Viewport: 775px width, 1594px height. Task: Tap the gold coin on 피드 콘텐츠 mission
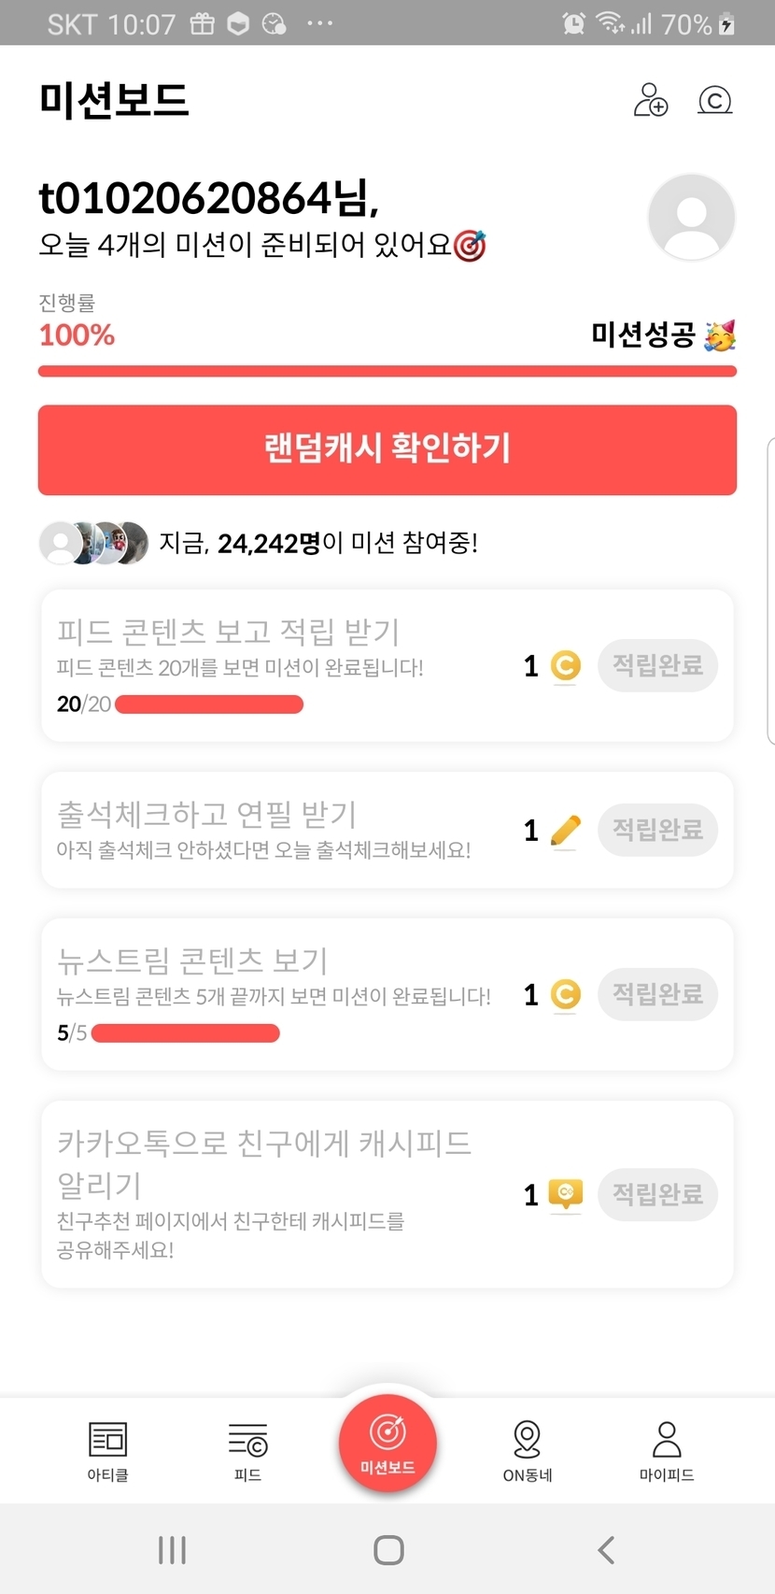(x=565, y=665)
